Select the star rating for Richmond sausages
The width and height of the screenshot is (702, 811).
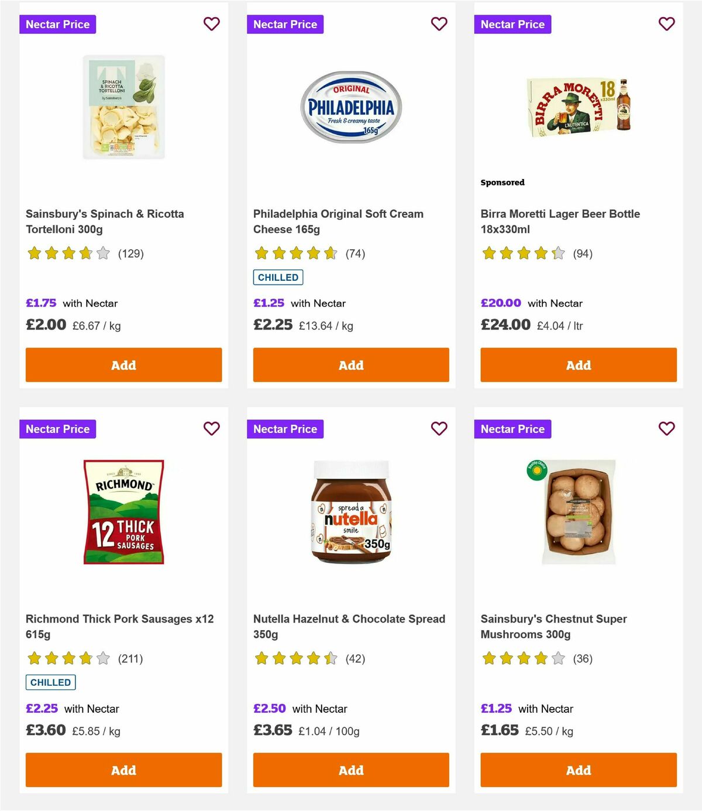[67, 658]
